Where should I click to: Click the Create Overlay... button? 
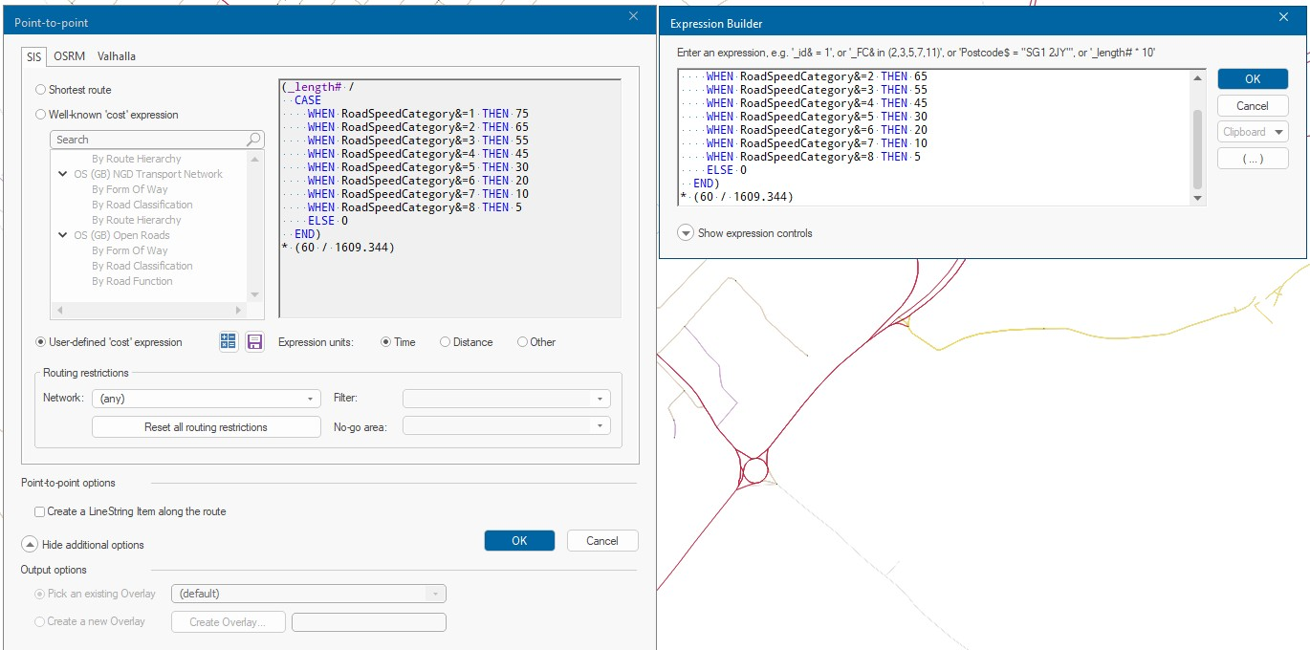(229, 622)
